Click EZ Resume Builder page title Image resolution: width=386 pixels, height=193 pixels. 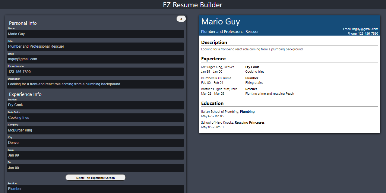coord(193,5)
